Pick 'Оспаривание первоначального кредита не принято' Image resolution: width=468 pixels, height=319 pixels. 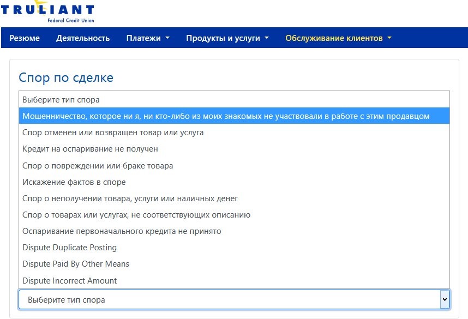point(234,231)
